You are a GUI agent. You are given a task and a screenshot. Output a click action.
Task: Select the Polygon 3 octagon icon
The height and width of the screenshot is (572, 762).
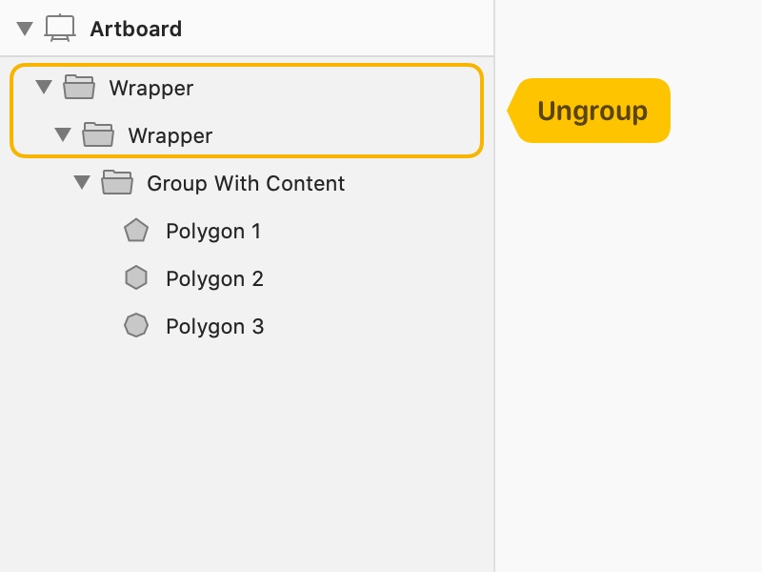[136, 325]
